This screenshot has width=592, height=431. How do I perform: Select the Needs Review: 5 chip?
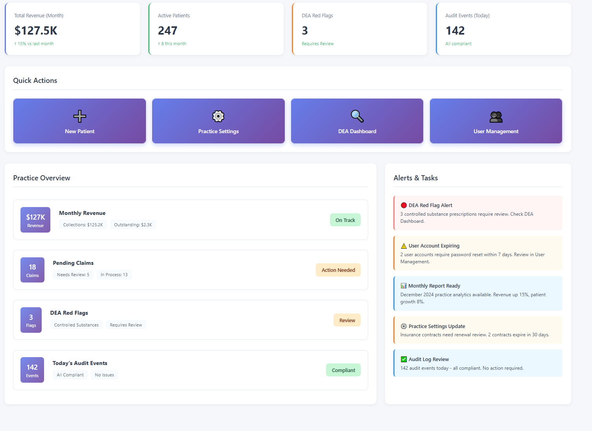tap(73, 274)
